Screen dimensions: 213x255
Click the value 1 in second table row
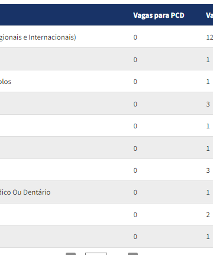208,60
